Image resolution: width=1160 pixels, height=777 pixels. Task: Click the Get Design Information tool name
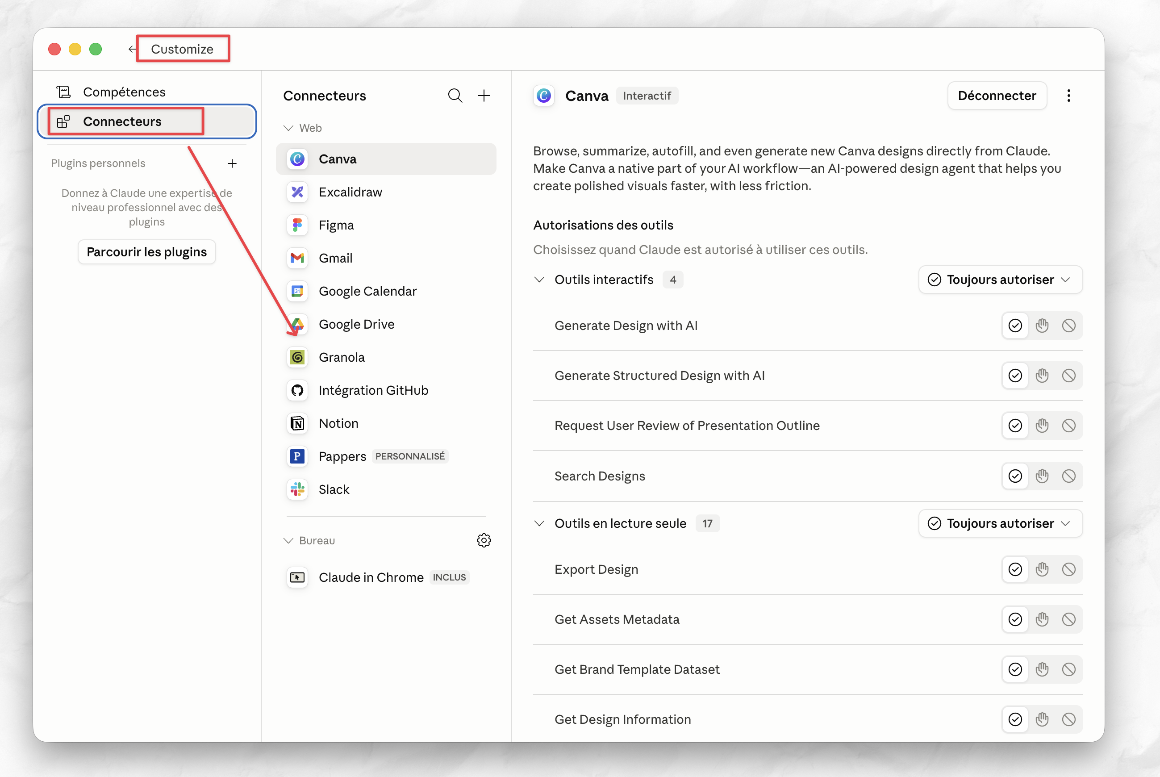[622, 719]
